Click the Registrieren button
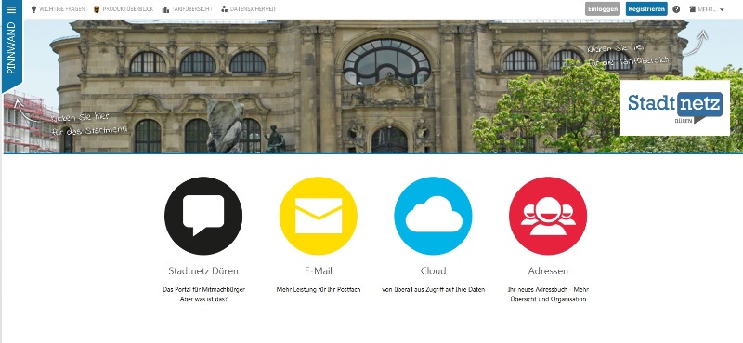The image size is (743, 343). 646,9
